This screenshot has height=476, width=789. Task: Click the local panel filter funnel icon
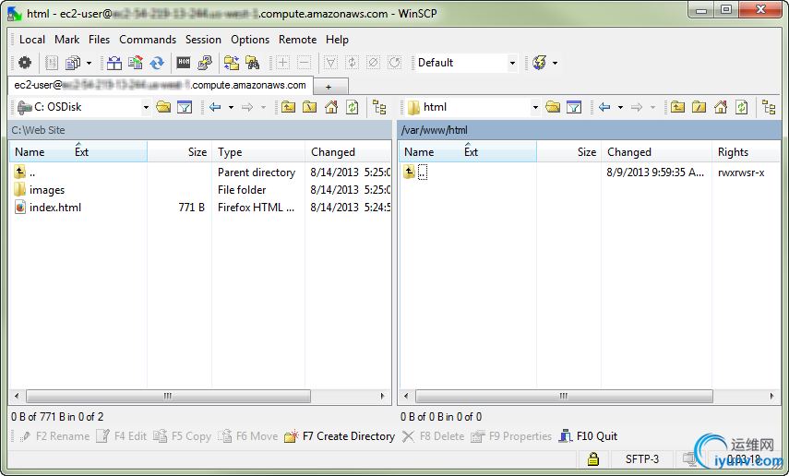click(x=185, y=107)
